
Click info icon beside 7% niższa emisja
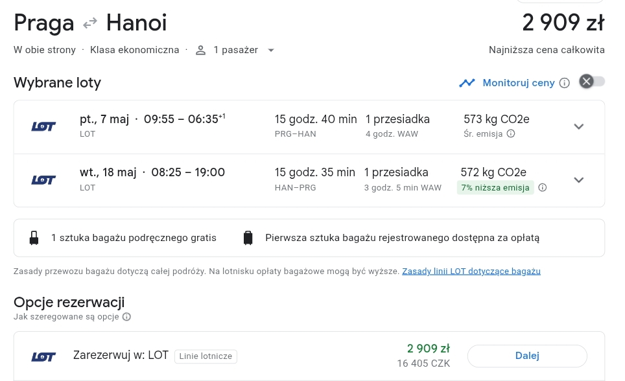(543, 187)
